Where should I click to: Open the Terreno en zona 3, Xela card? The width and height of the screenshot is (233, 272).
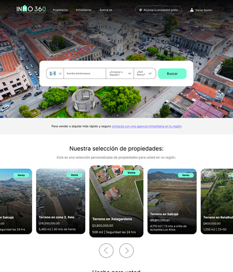point(61,201)
